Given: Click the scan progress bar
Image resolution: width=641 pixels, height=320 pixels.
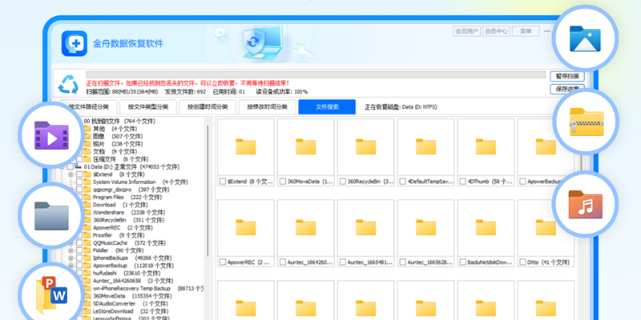Looking at the screenshot, I should coord(316,74).
